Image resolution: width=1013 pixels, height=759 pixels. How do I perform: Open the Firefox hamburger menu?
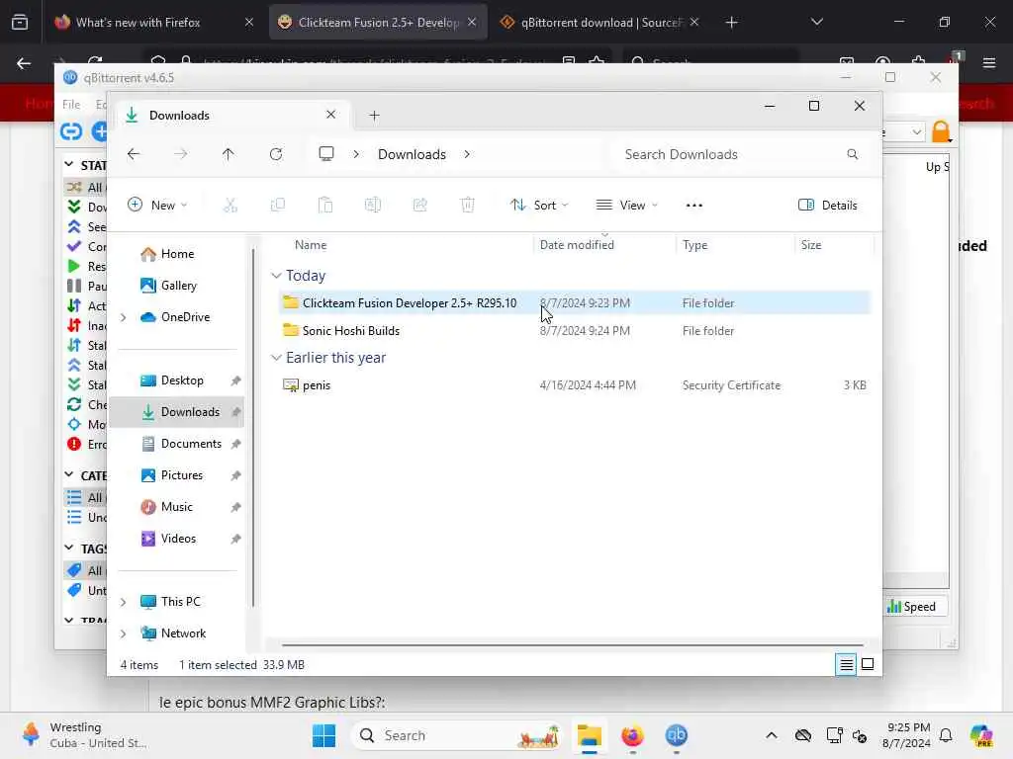click(x=989, y=63)
